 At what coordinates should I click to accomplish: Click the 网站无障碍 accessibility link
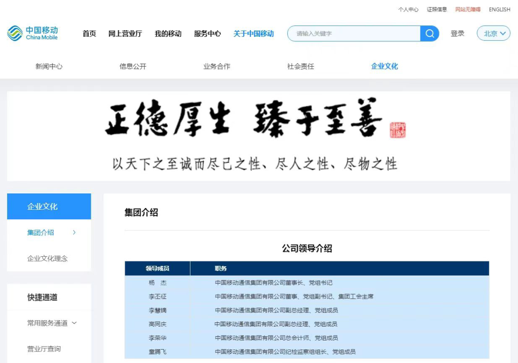pos(469,9)
